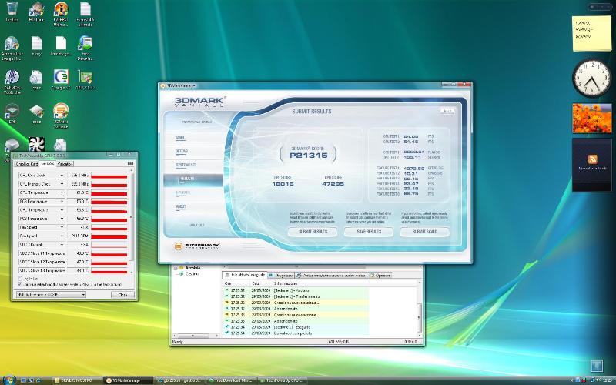Image resolution: width=616 pixels, height=385 pixels.
Task: Select the Results section in 3DMark Vantage
Action: [x=193, y=179]
